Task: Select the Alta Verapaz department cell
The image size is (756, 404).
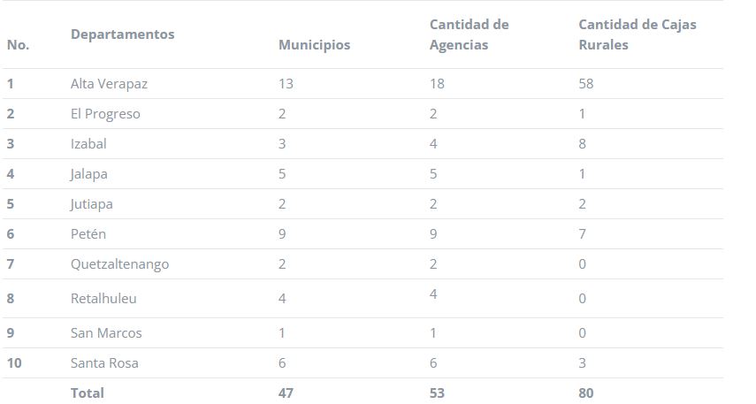Action: coord(109,84)
